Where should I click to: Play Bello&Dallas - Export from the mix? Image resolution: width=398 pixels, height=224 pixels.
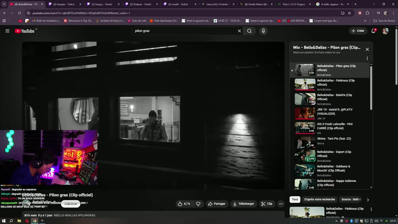tap(331, 156)
